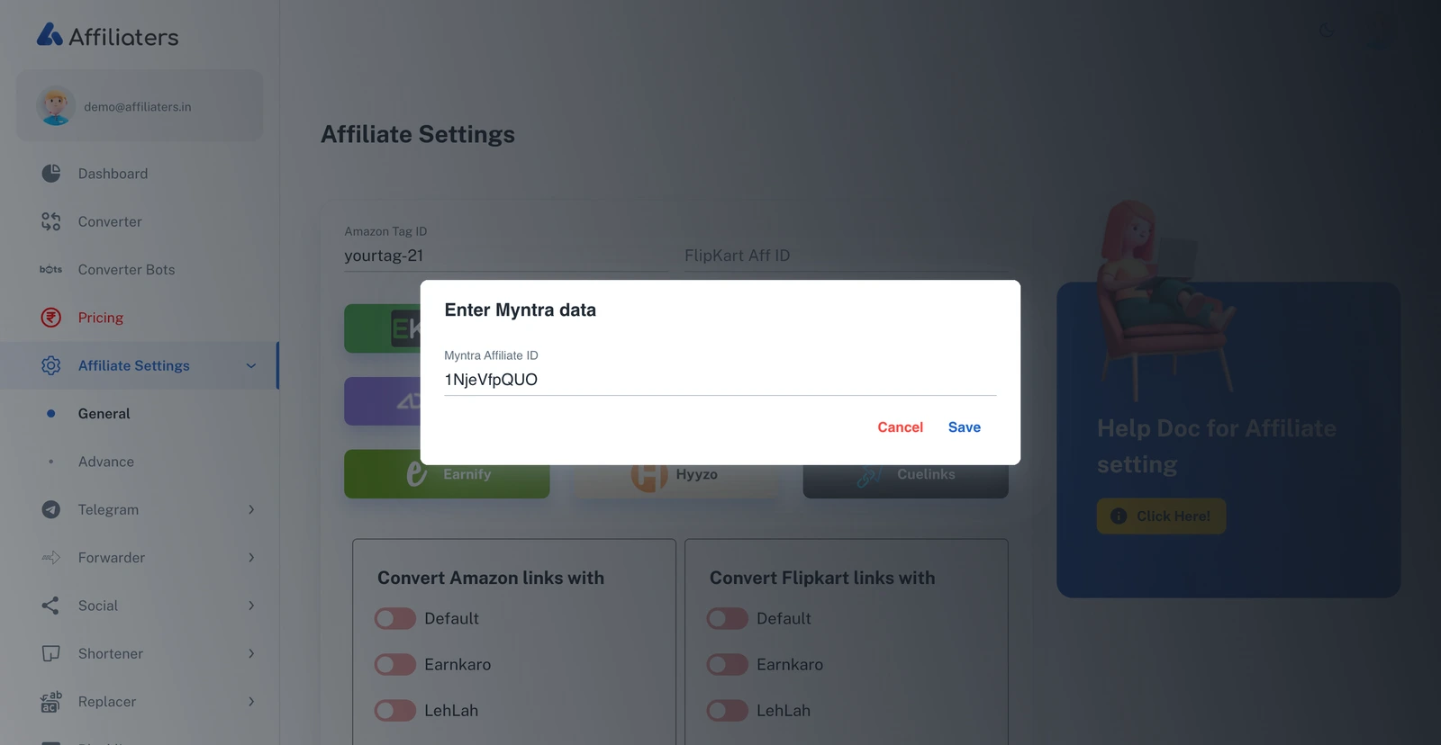Focus the Amazon Tag ID field

pyautogui.click(x=506, y=256)
